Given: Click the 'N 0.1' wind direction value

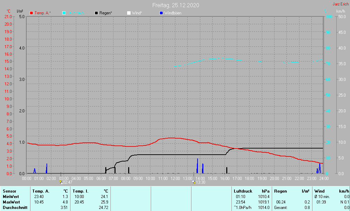Looking at the screenshot, I should click(345, 202).
